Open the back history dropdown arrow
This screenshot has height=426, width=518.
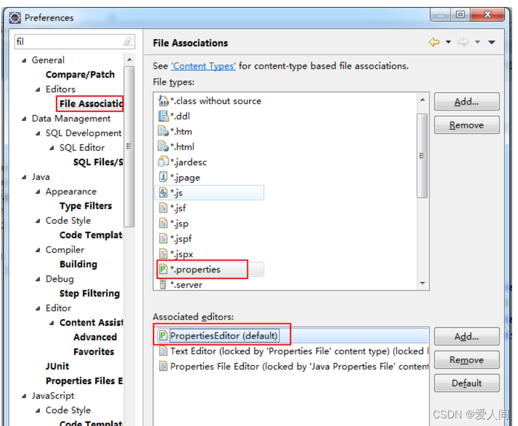tap(449, 42)
